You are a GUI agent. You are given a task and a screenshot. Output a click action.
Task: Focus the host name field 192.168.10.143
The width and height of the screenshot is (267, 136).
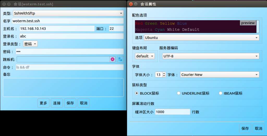(57, 28)
